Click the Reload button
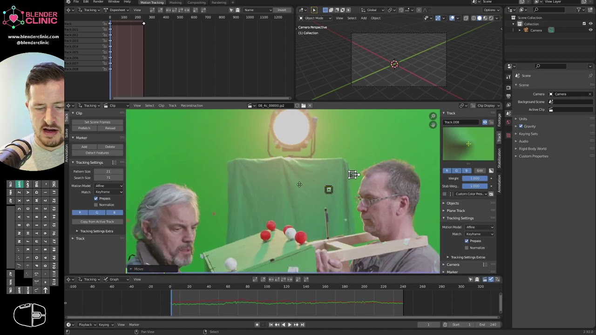Image resolution: width=596 pixels, height=335 pixels. [110, 128]
